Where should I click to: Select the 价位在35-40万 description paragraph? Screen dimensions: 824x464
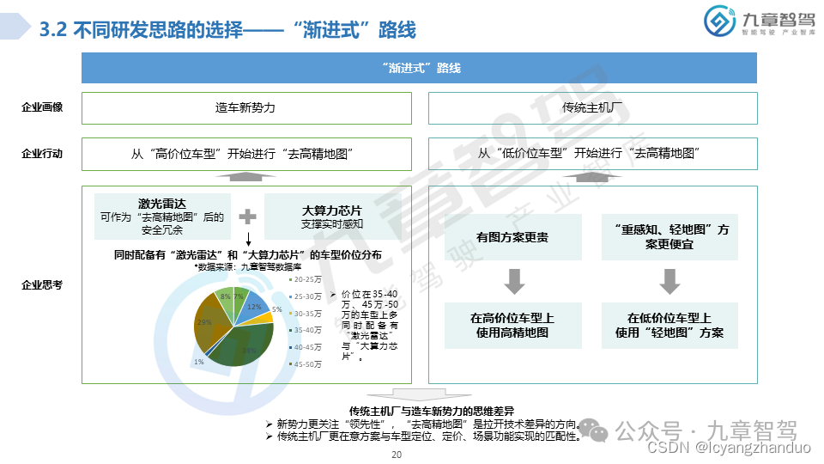[x=369, y=325]
